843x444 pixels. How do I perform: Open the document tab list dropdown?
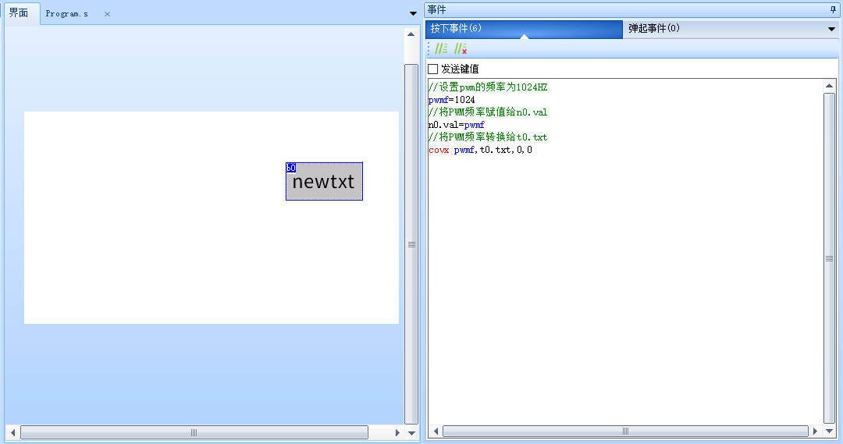point(413,13)
